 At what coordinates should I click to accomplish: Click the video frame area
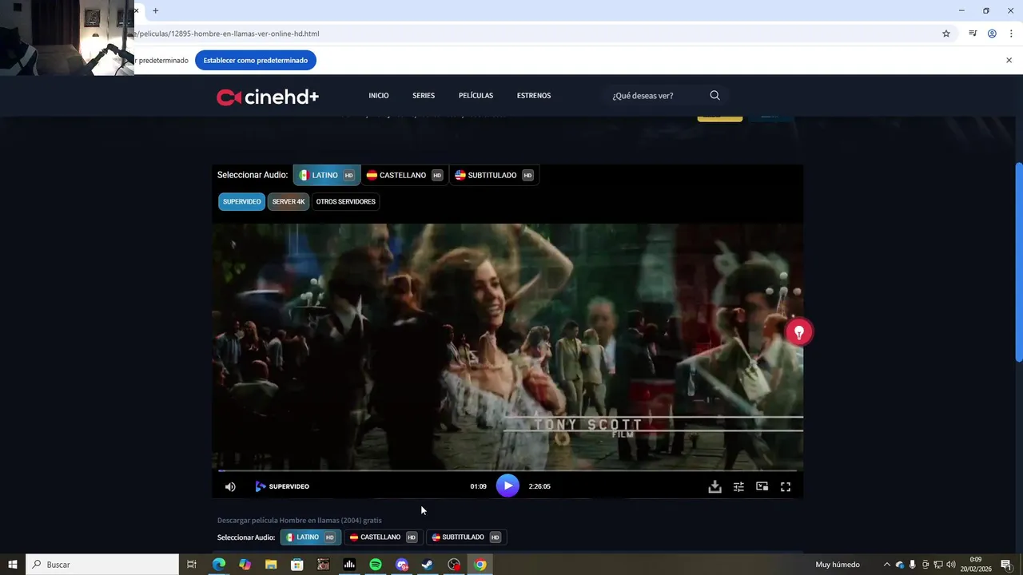tap(508, 347)
